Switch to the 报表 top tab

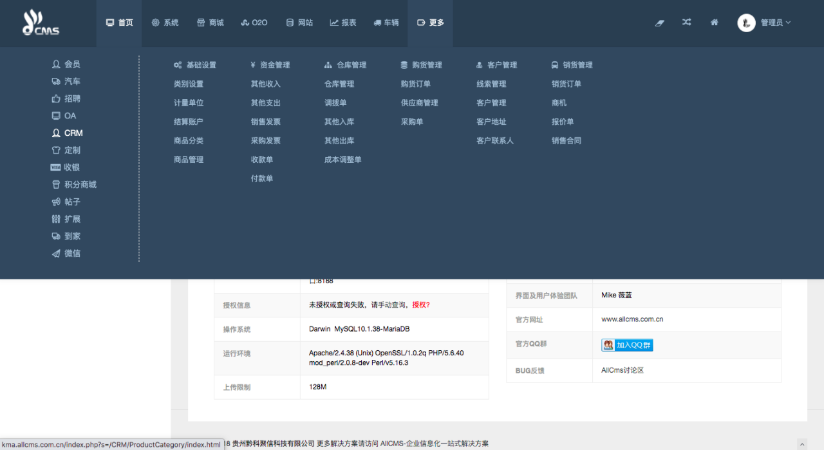[x=343, y=23]
